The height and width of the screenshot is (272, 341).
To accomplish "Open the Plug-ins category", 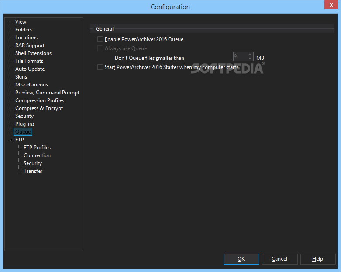I will (25, 124).
